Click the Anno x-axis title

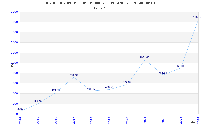[x=195, y=122]
